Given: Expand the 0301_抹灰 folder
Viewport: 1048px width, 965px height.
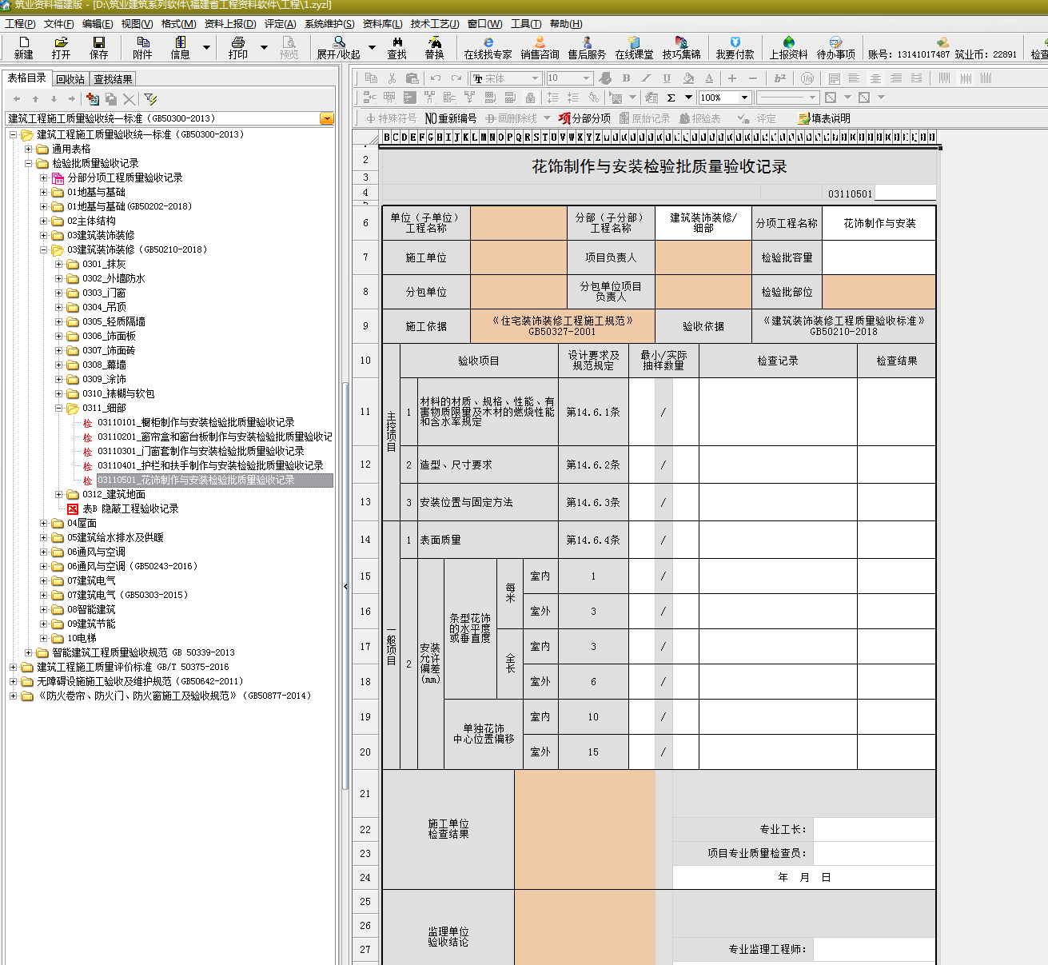Looking at the screenshot, I should (59, 264).
